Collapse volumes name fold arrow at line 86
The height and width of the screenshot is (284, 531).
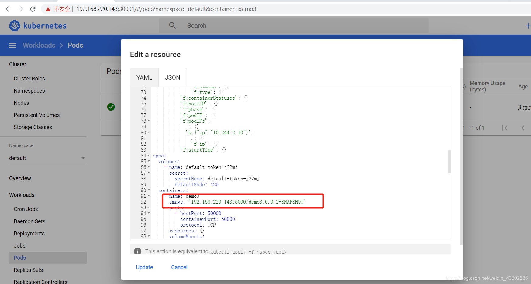click(x=149, y=167)
